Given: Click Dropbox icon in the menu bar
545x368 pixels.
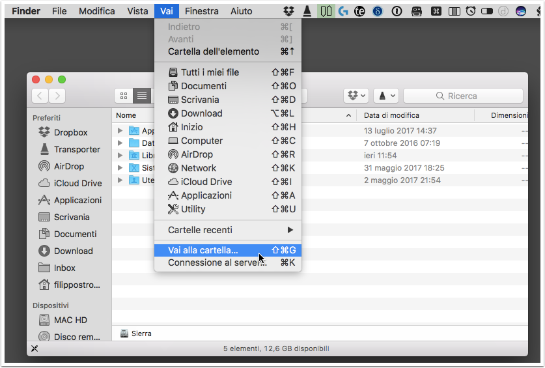Looking at the screenshot, I should 288,11.
